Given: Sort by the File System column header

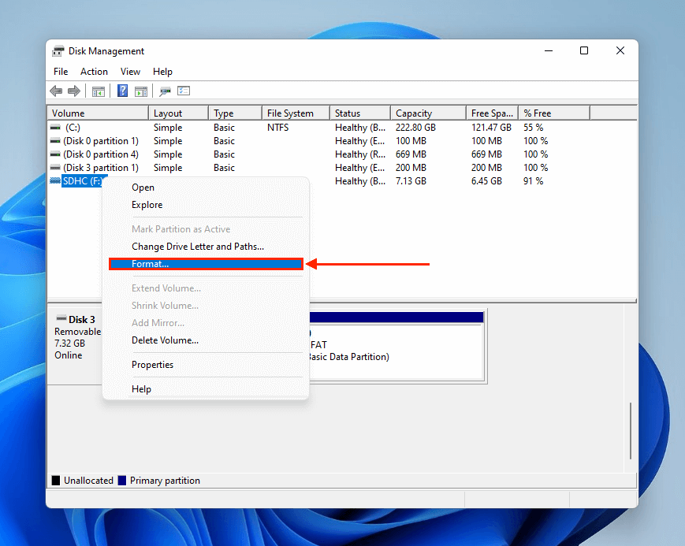Looking at the screenshot, I should tap(290, 113).
